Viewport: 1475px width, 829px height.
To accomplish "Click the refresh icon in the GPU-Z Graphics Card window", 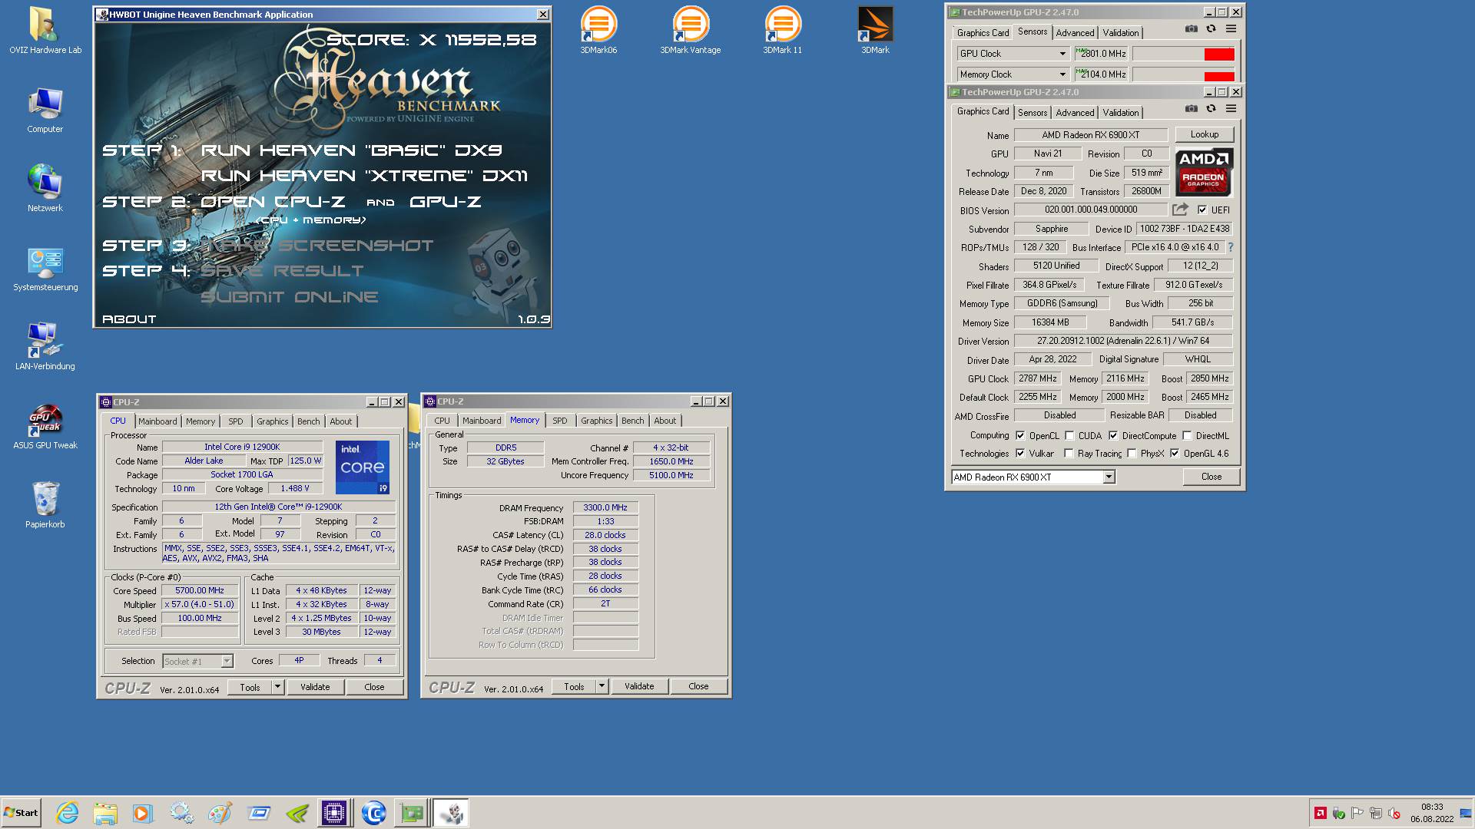I will pyautogui.click(x=1211, y=109).
